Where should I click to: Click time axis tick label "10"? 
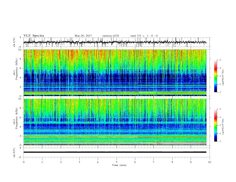click(209, 162)
